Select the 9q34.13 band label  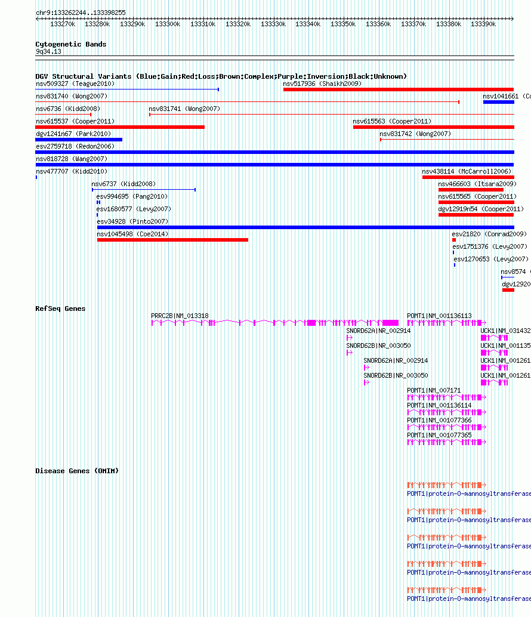coord(48,52)
